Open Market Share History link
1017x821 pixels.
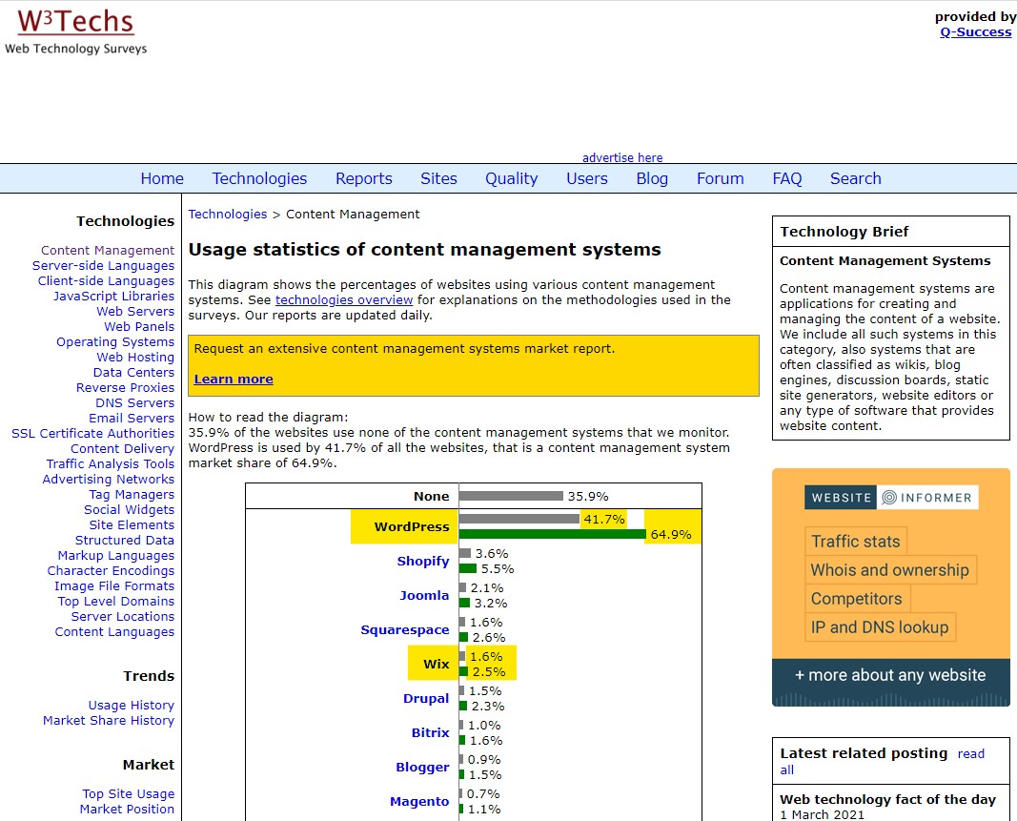coord(109,721)
